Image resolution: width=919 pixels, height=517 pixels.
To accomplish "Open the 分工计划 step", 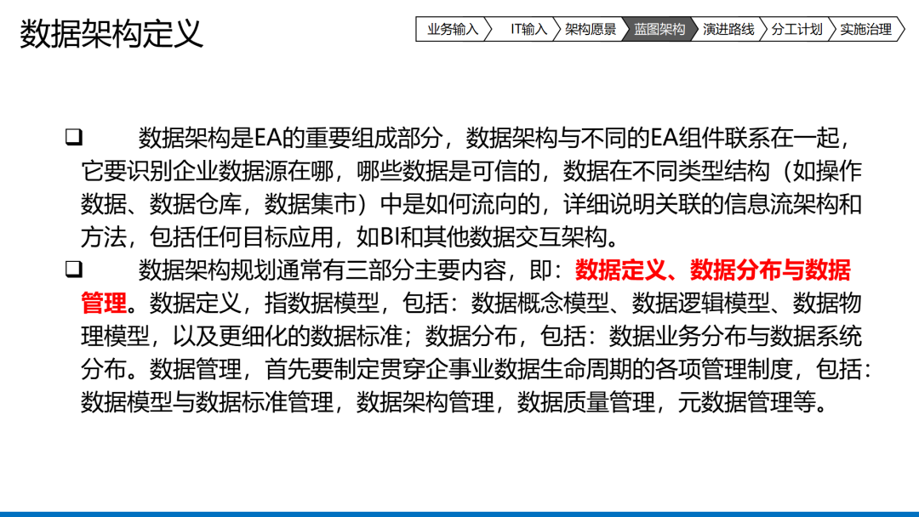I will [797, 29].
